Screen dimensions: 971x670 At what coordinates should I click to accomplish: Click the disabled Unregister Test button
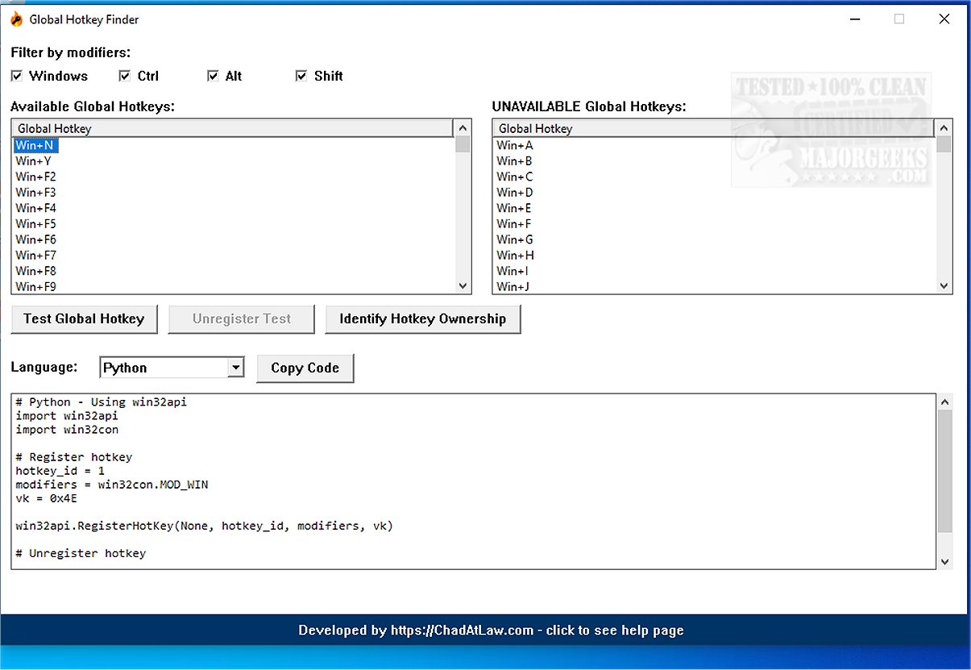241,318
